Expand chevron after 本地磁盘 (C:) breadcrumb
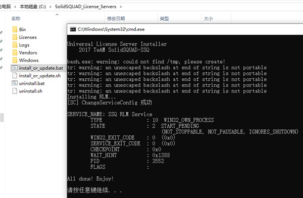 point(50,7)
